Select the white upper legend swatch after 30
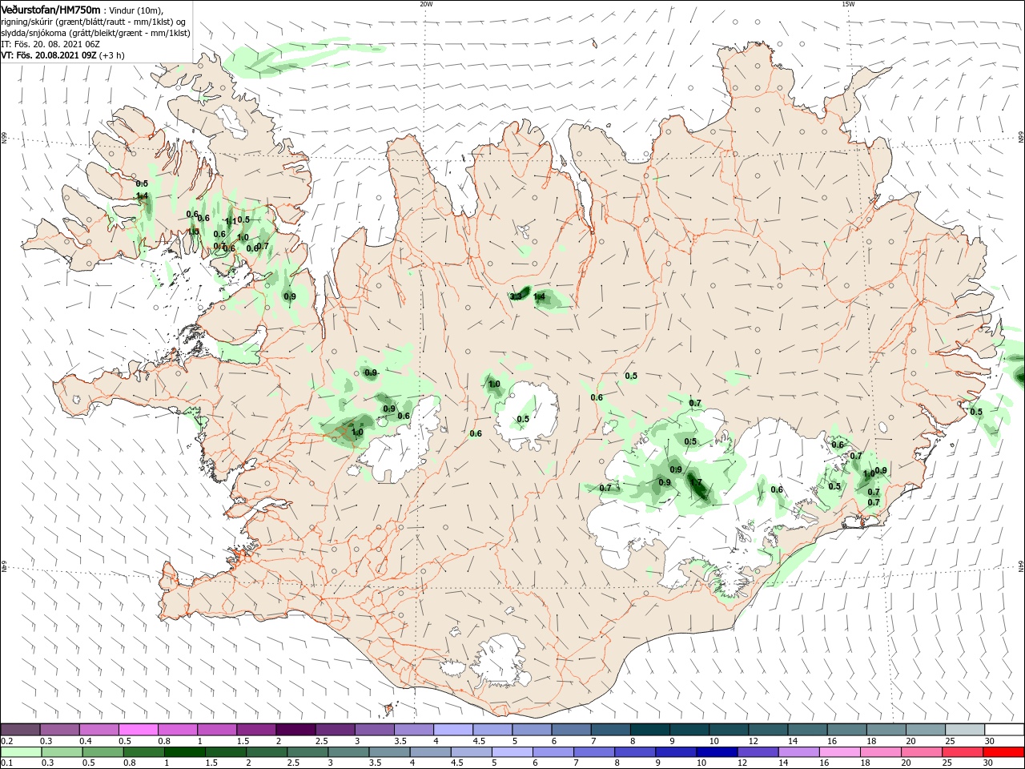Screen dimensions: 1025x769 (1004, 730)
